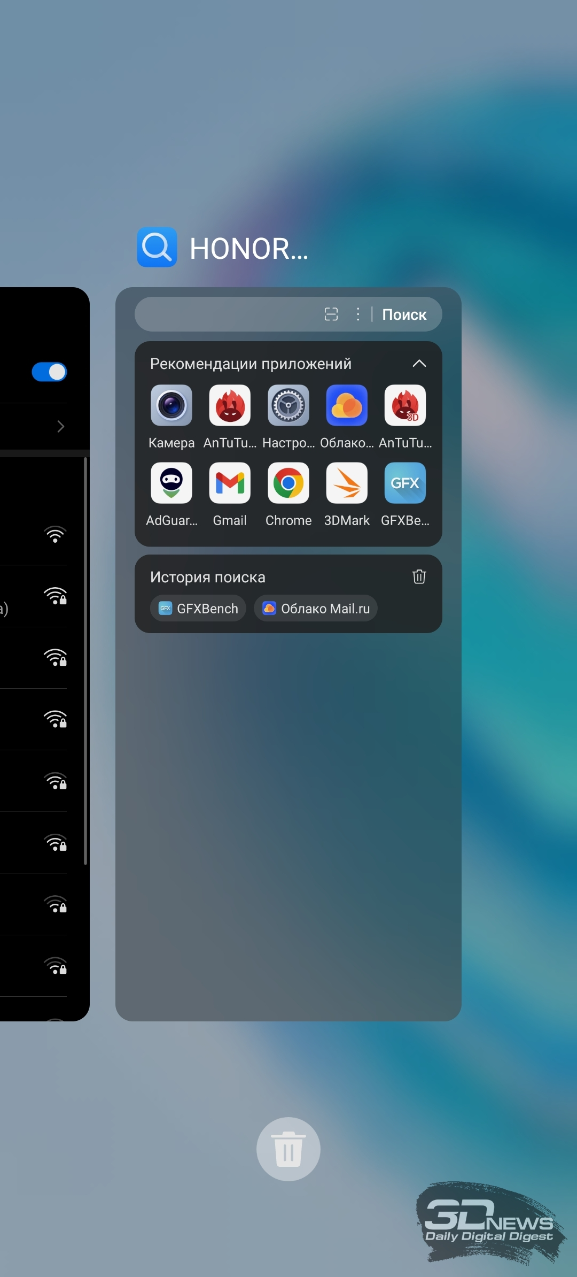Tap the search input field
This screenshot has height=1277, width=577.
227,314
